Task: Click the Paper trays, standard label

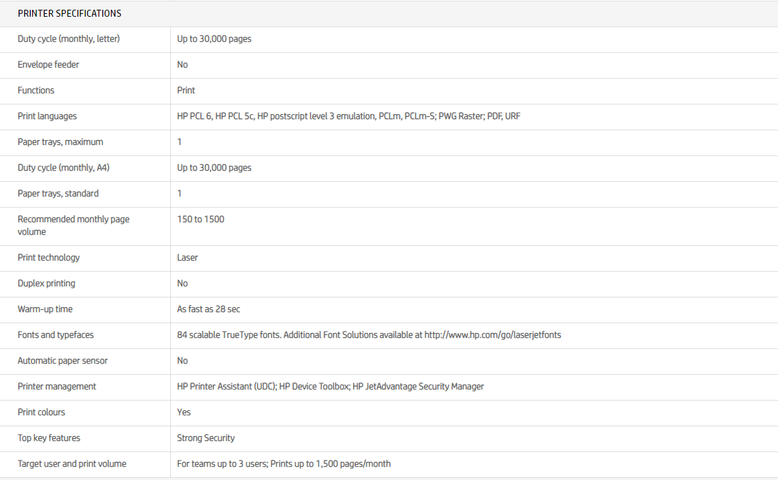Action: (58, 194)
